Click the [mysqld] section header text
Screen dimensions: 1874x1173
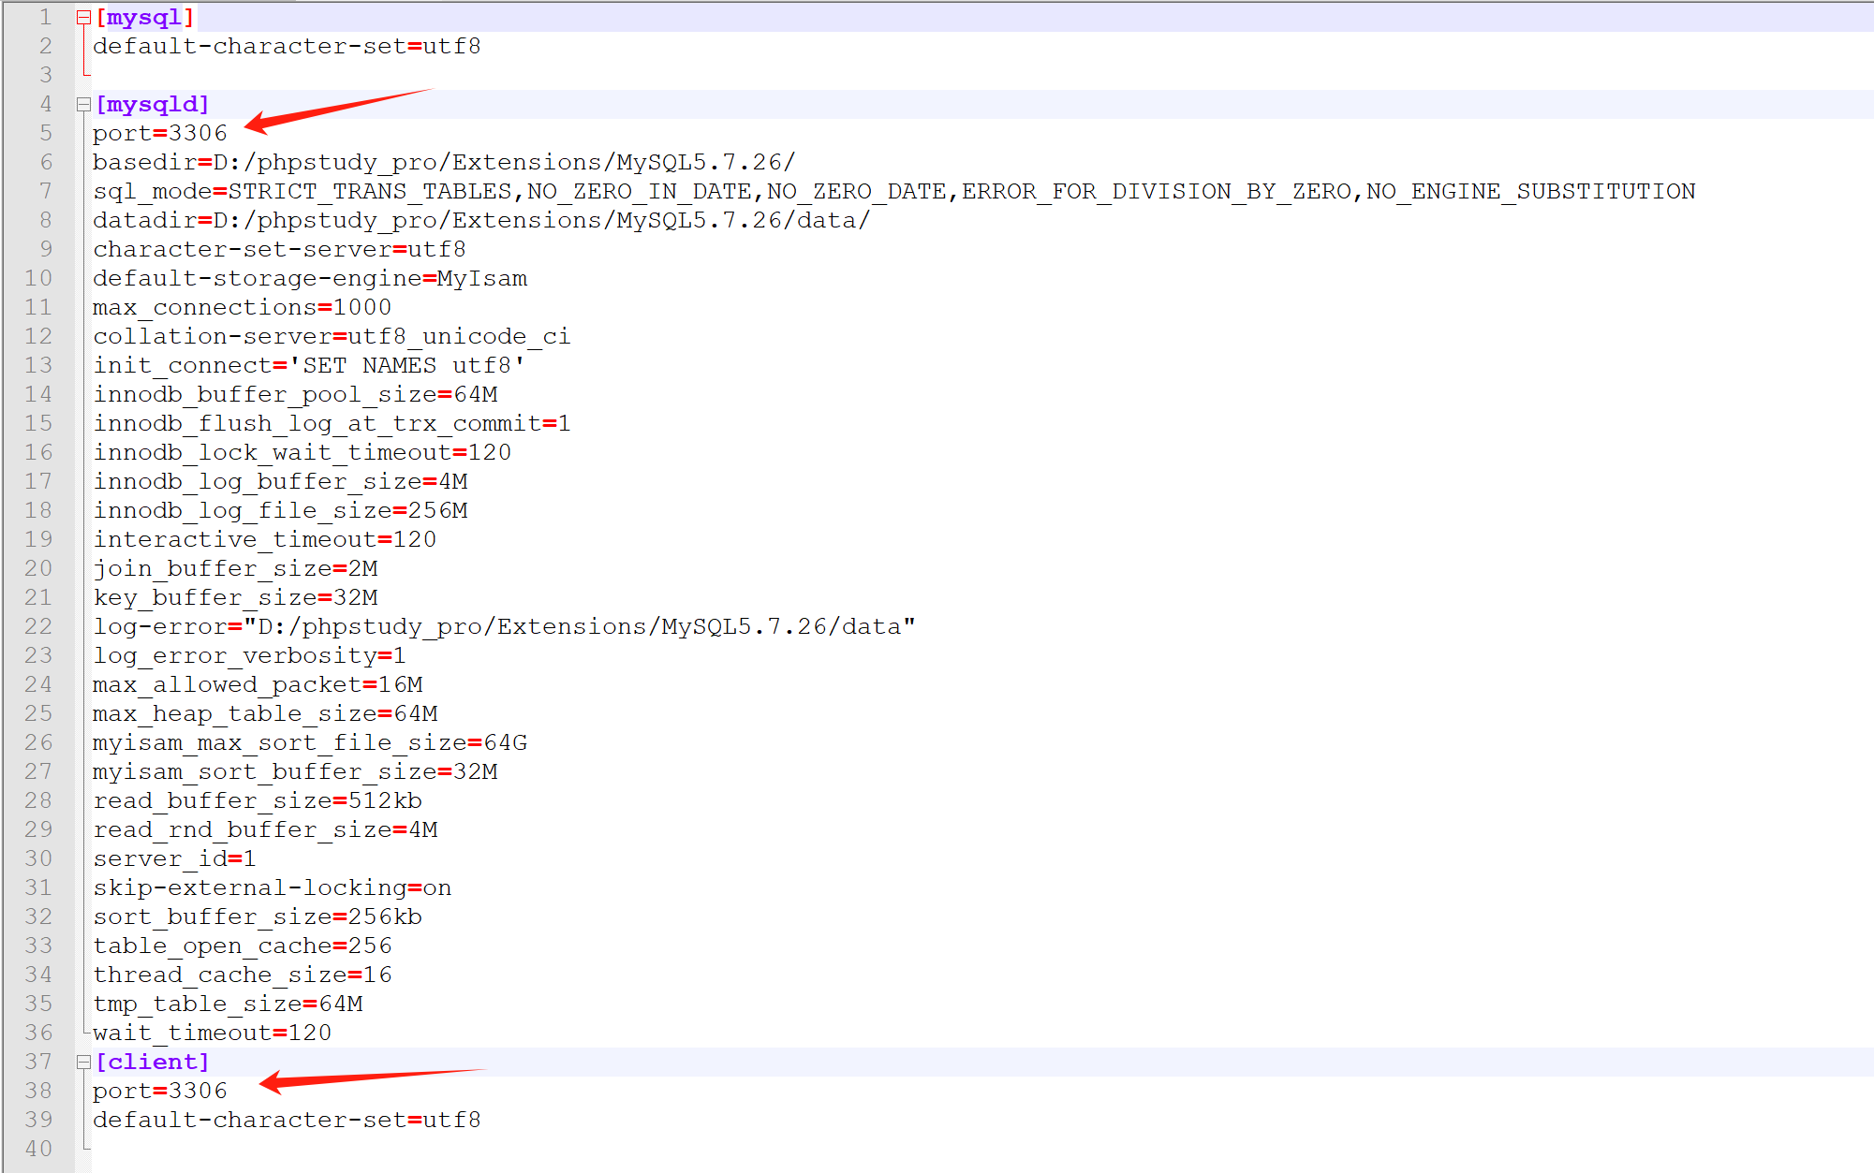click(152, 104)
